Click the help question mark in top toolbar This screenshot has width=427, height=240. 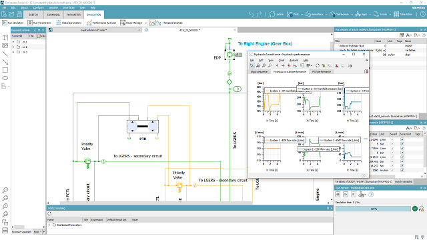(422, 14)
